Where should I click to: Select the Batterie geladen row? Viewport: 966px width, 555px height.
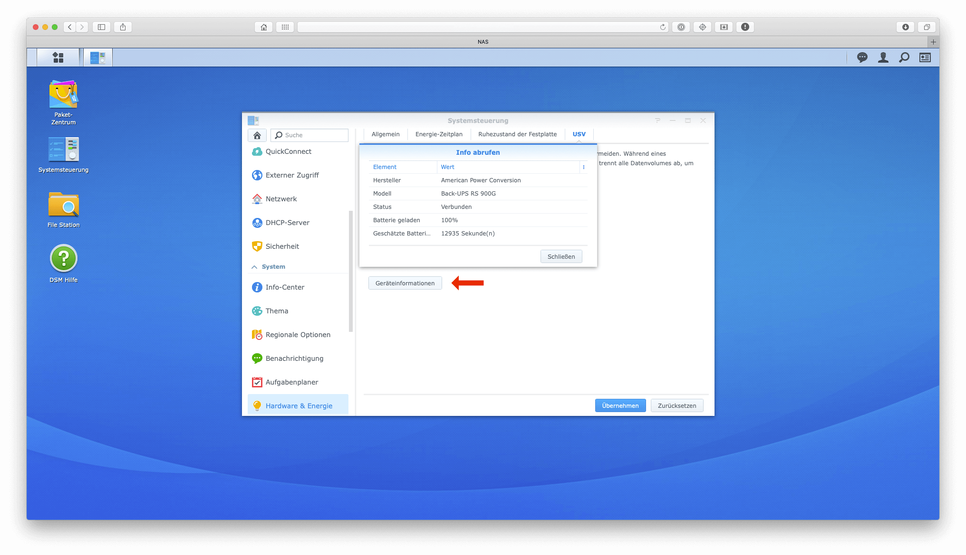(x=478, y=220)
